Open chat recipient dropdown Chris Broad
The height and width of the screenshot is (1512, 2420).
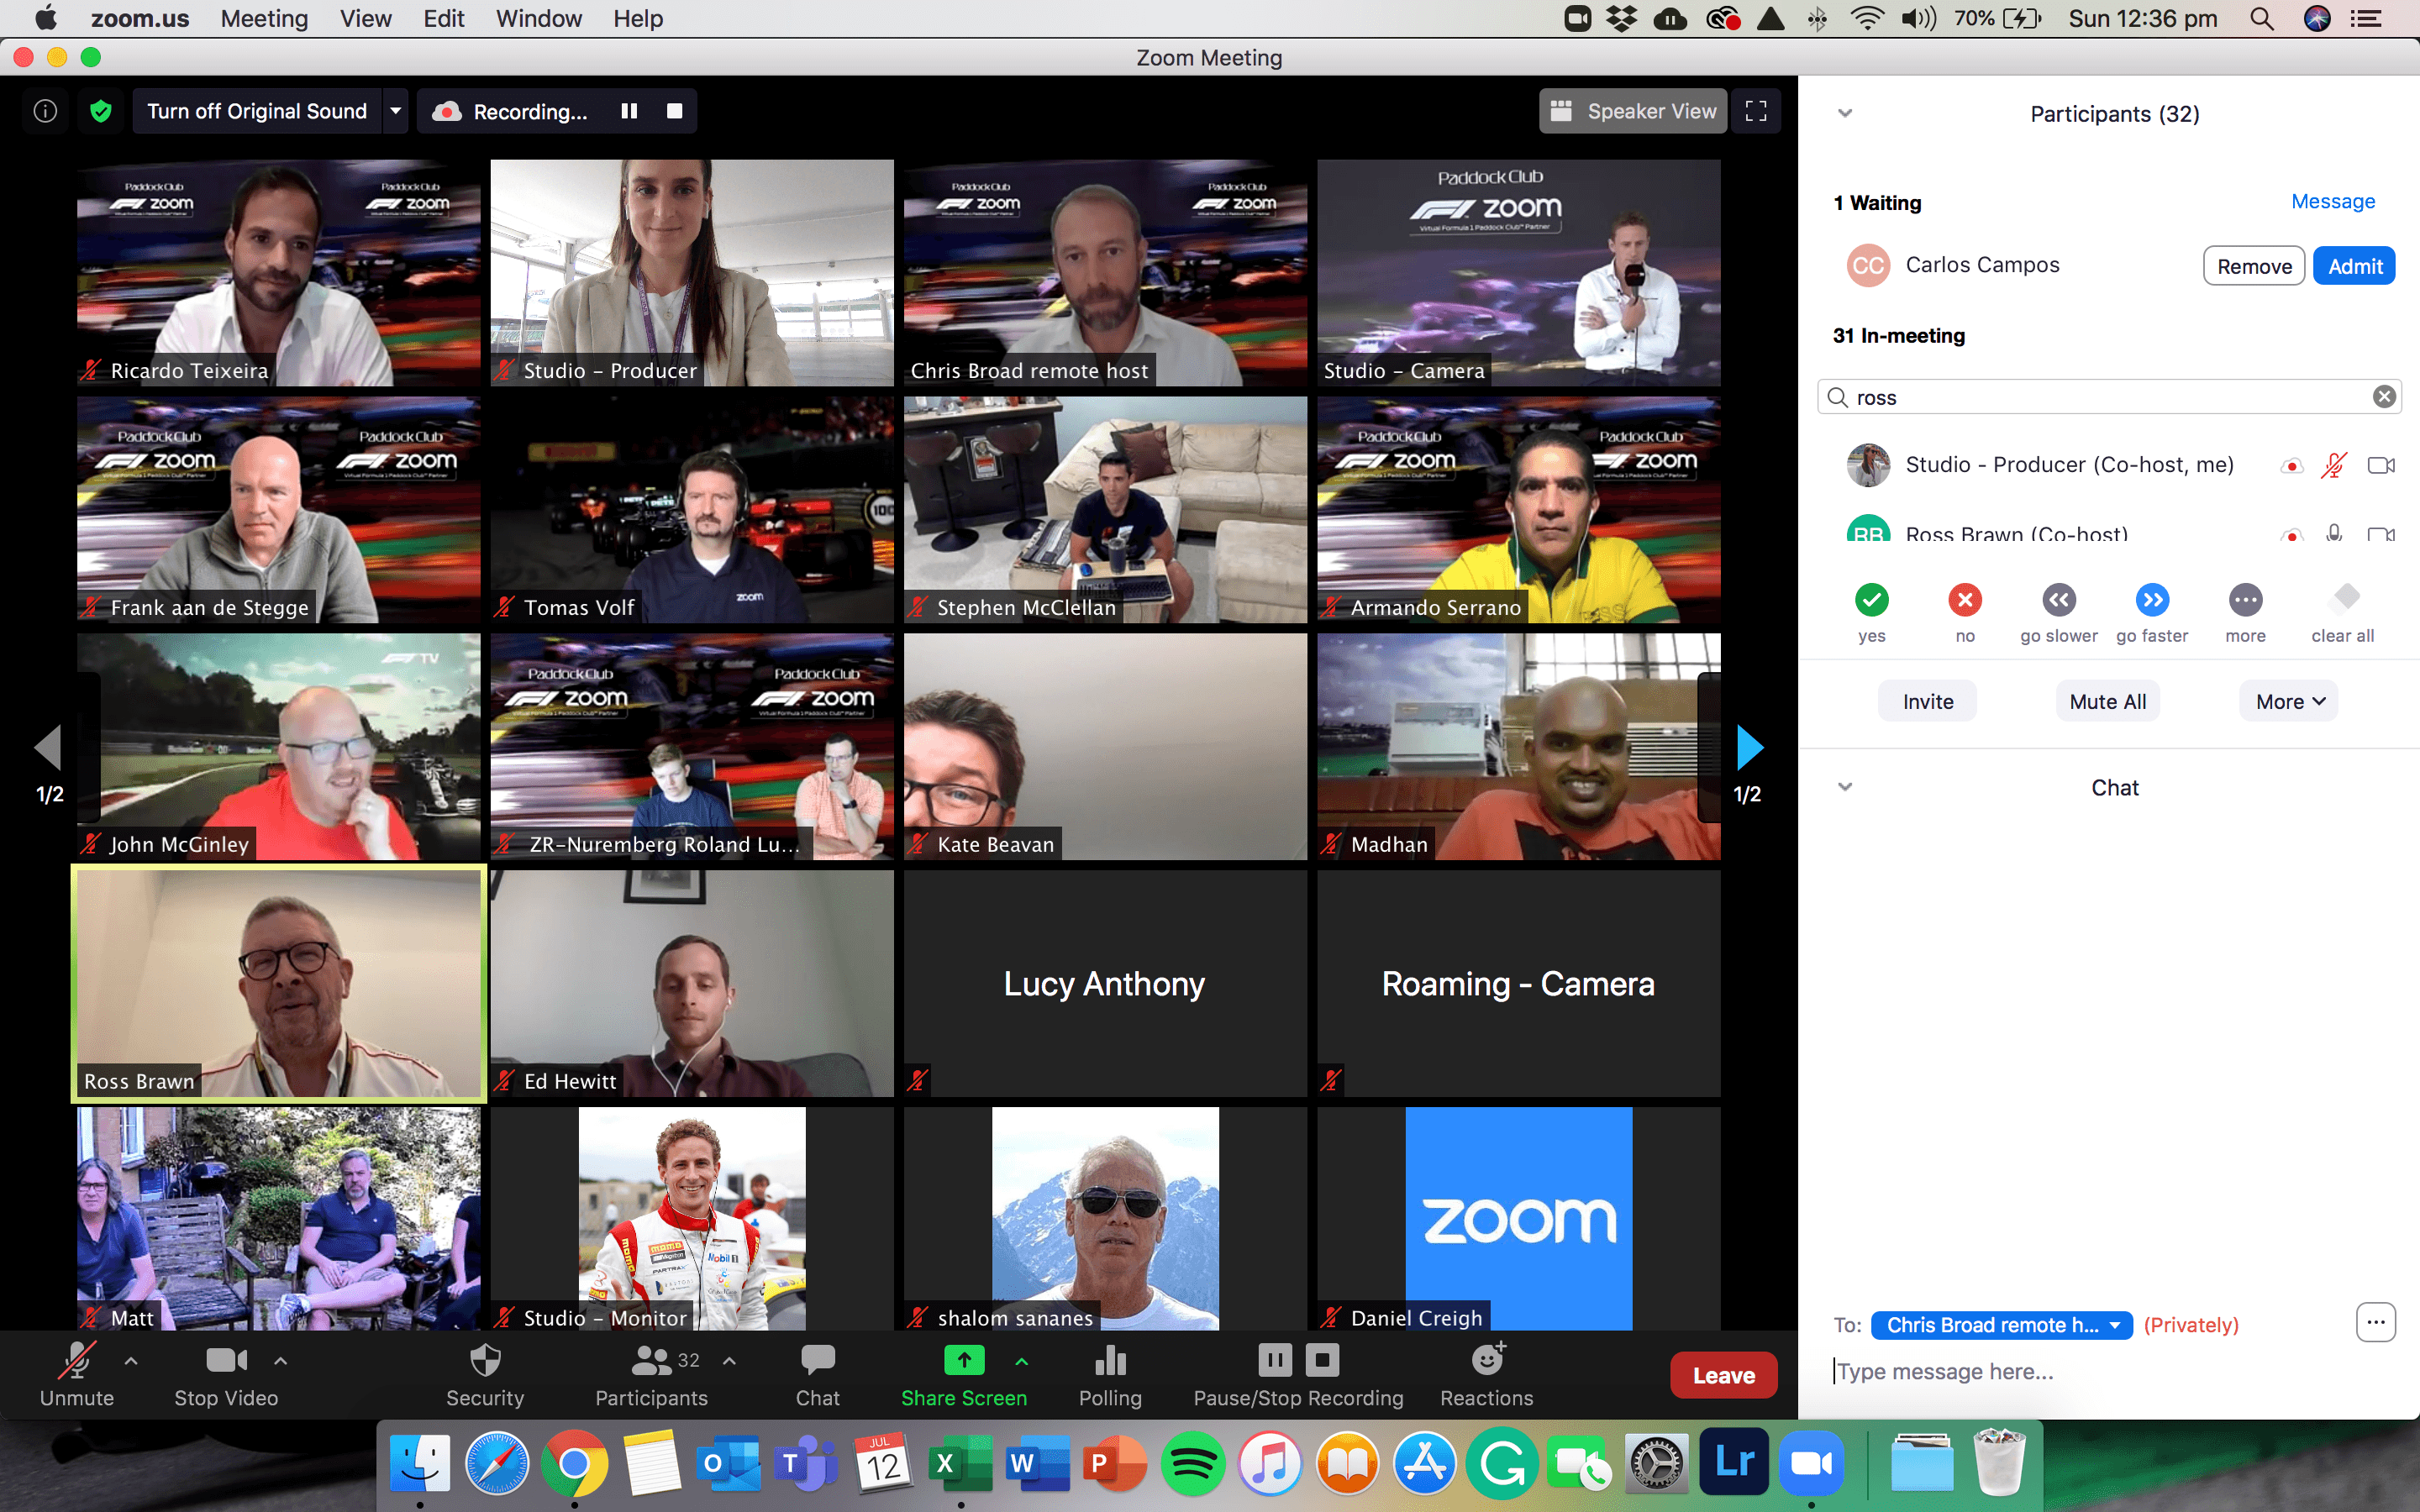coord(2001,1325)
